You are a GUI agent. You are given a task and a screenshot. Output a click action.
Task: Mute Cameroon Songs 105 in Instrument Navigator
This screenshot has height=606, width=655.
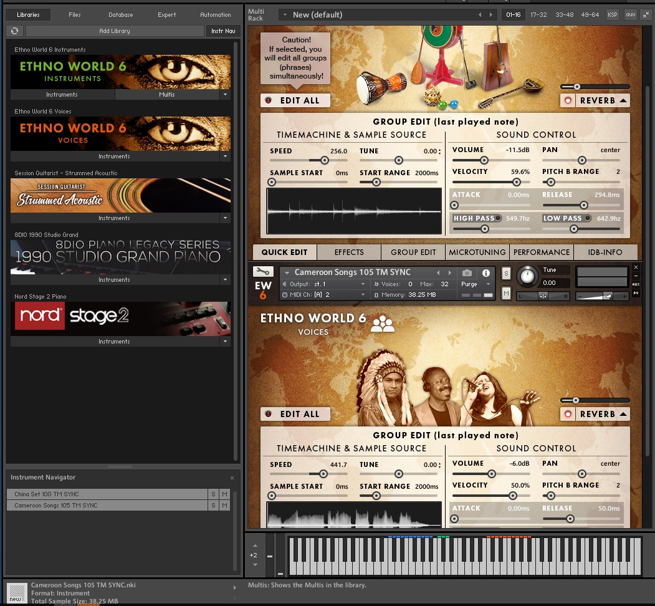[225, 505]
